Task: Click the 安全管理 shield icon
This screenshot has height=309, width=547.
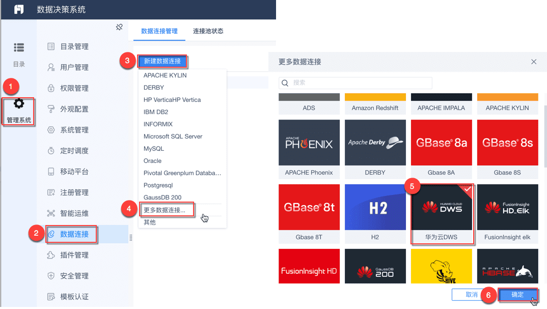Action: pos(51,276)
